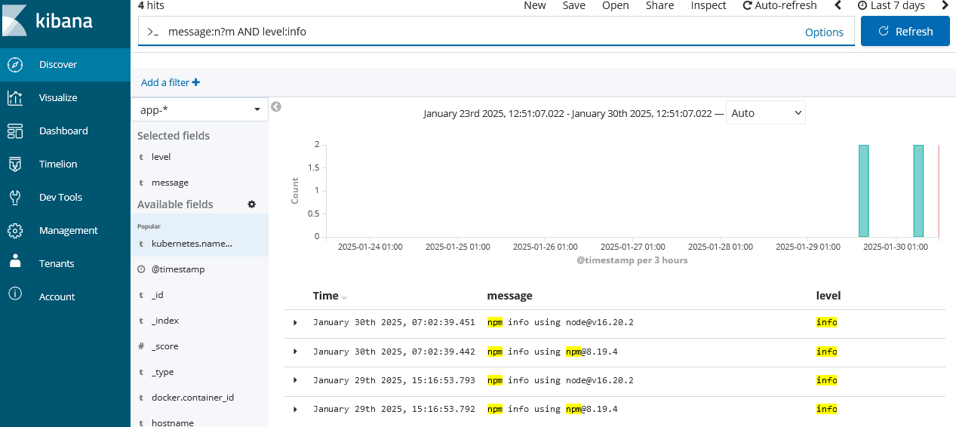The image size is (956, 427).
Task: Click the Tenants person icon
Action: click(x=15, y=263)
